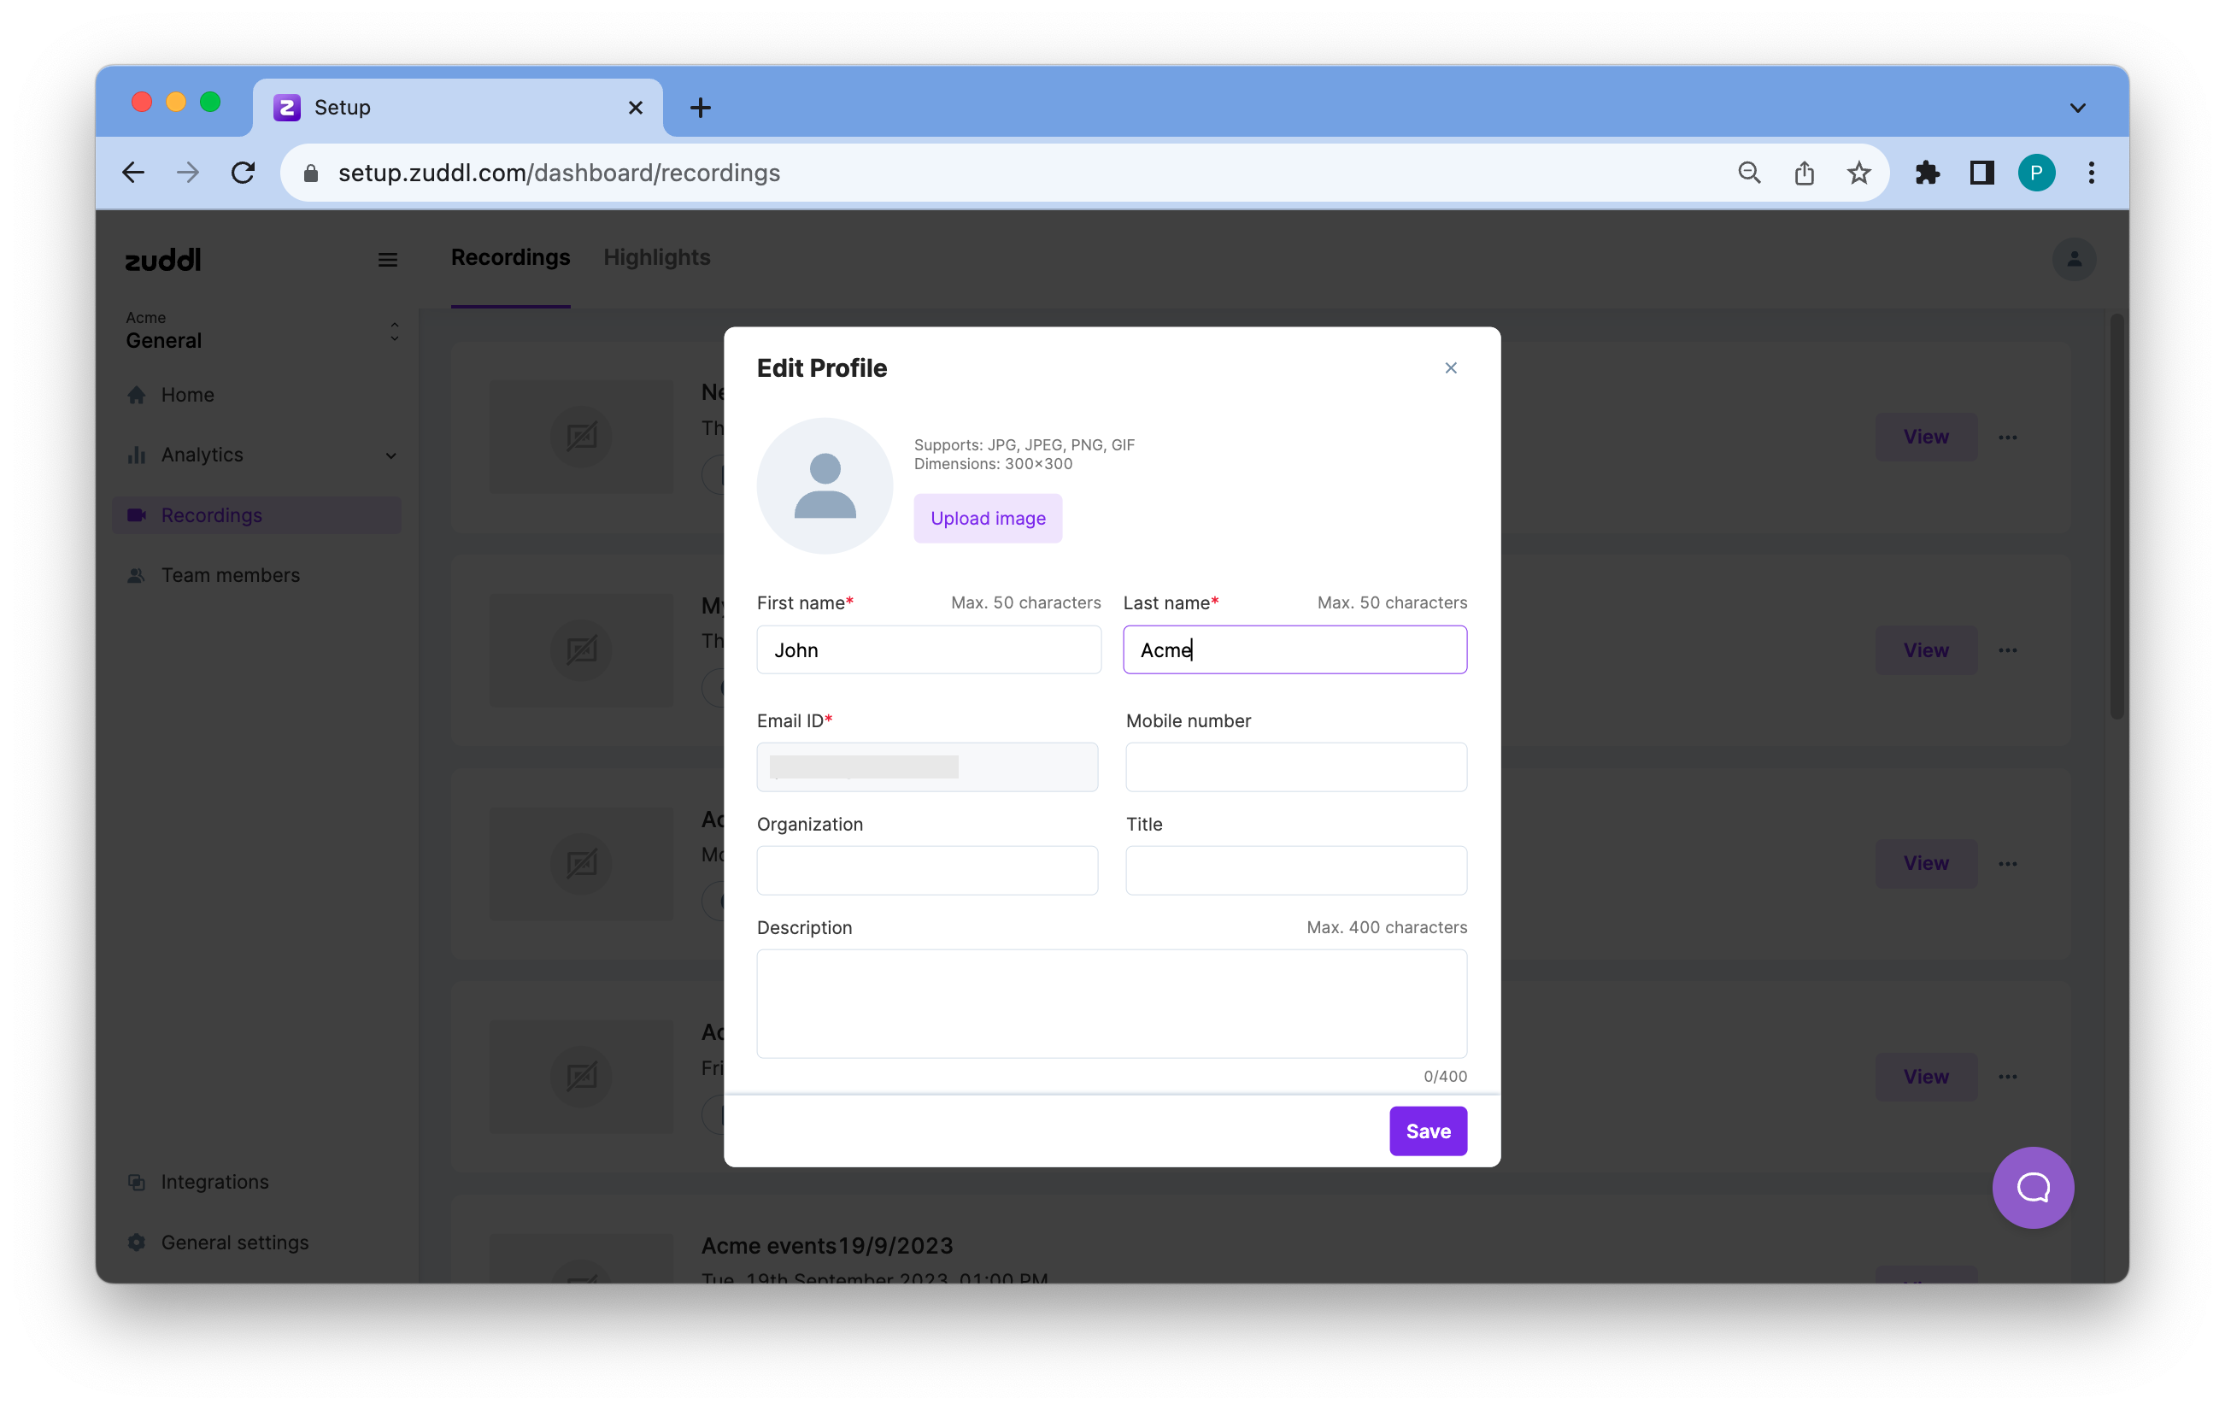Expand the Analytics sidebar section
The width and height of the screenshot is (2225, 1410).
[x=390, y=455]
